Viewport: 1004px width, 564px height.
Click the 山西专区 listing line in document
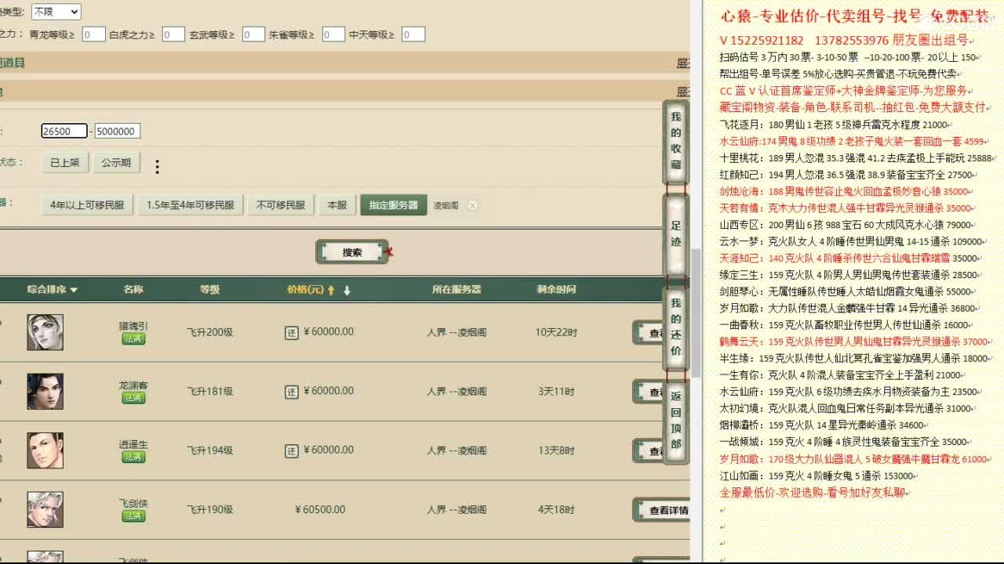click(848, 225)
